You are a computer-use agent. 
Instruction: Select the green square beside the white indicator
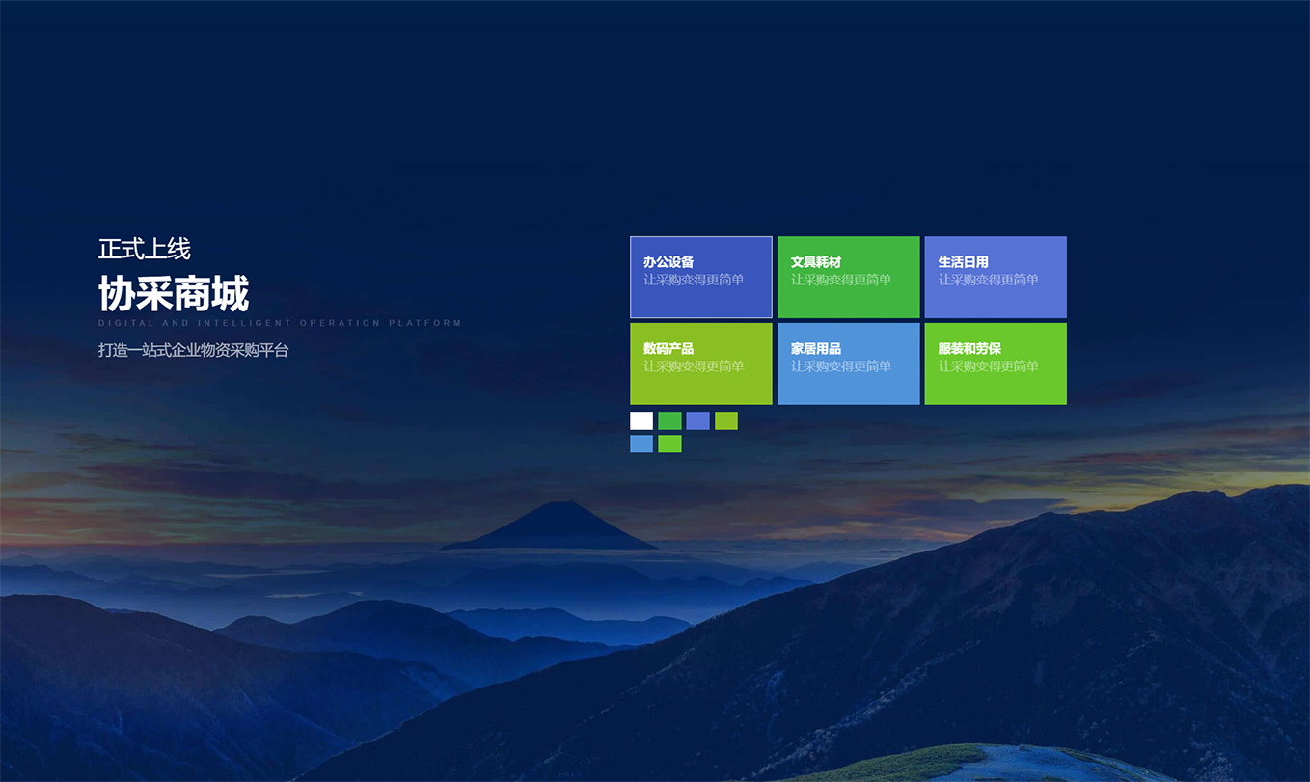click(669, 420)
